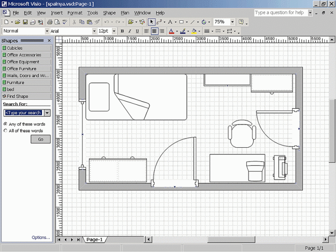The height and width of the screenshot is (252, 336).
Task: Select the Rectangle tool
Action: 181,22
